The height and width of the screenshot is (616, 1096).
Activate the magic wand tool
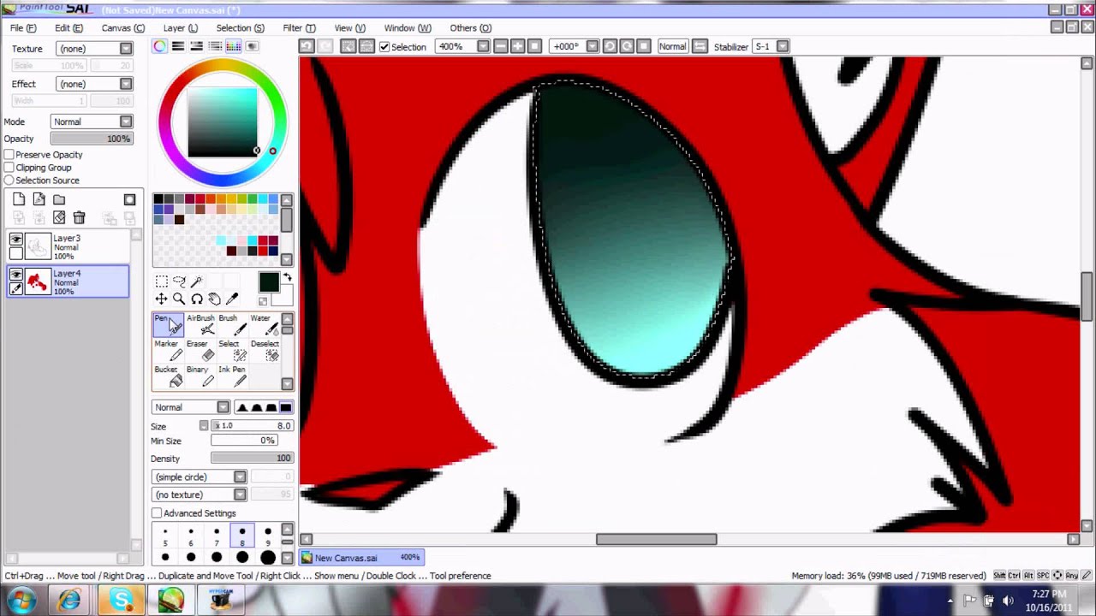click(196, 281)
